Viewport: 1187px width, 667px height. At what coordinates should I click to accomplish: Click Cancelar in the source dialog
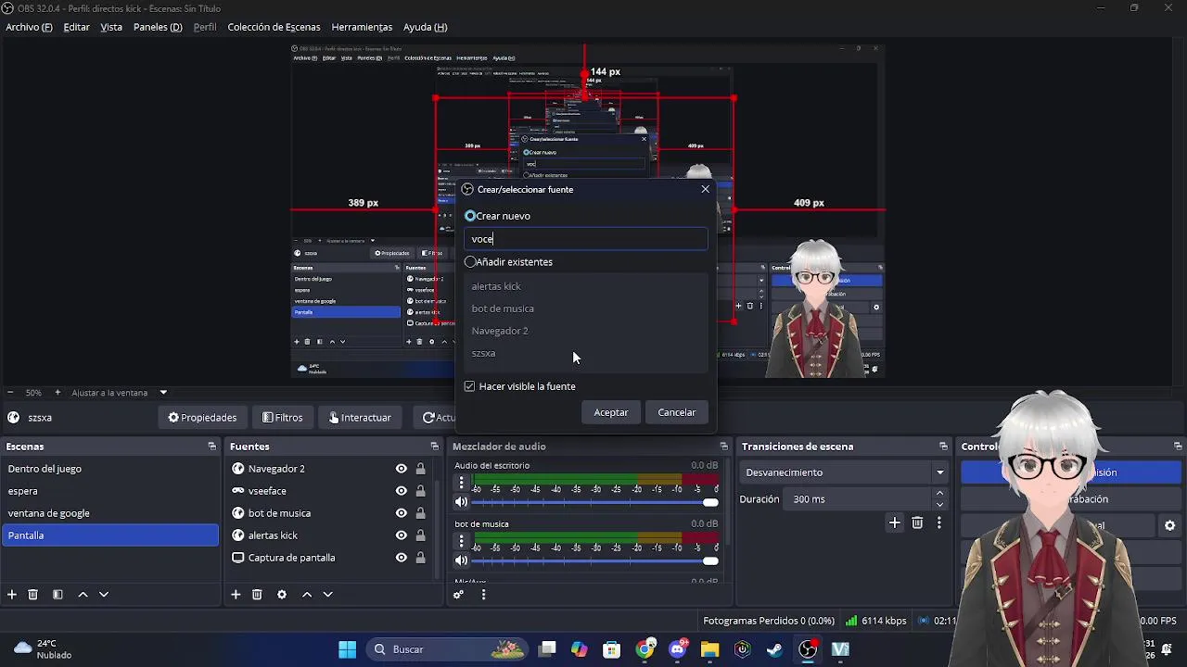click(677, 412)
